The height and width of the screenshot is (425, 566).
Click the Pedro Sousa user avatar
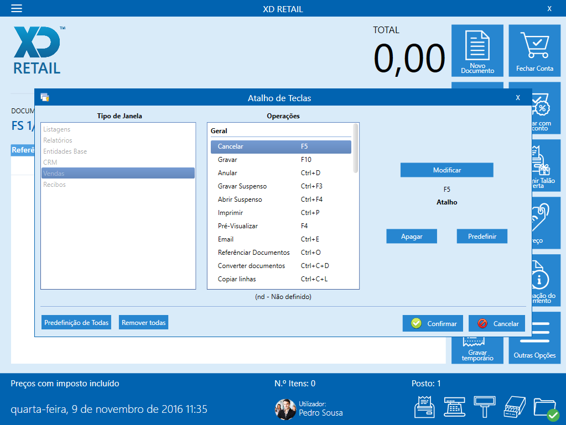pos(285,409)
